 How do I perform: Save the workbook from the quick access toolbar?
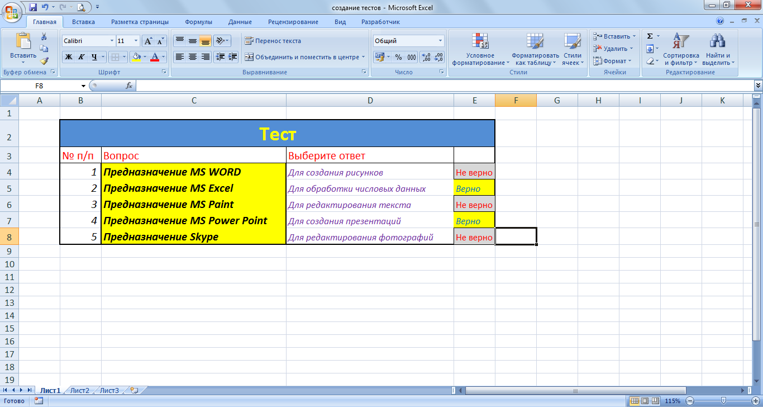pyautogui.click(x=32, y=7)
